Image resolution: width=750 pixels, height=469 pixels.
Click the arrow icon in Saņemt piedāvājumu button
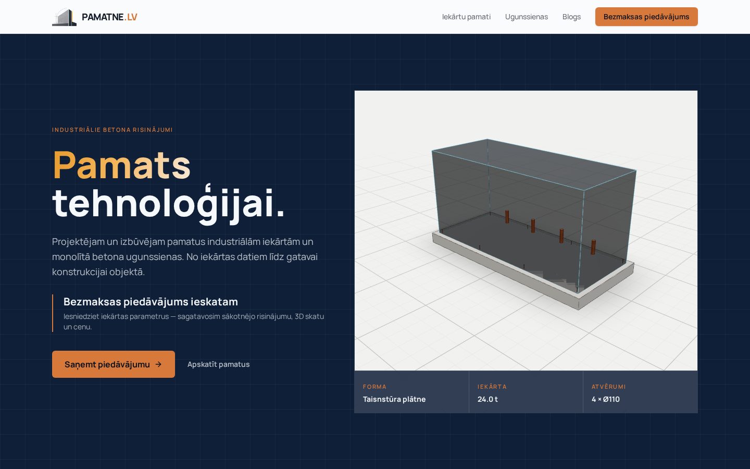click(158, 364)
